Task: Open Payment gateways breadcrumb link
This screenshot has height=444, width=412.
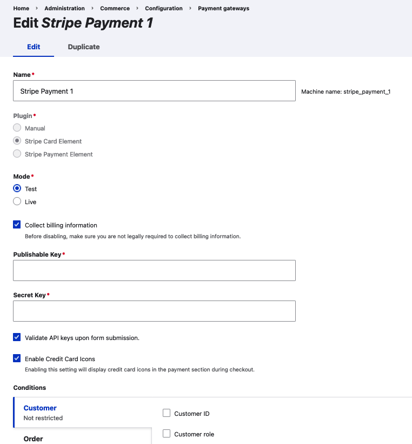Action: click(223, 9)
